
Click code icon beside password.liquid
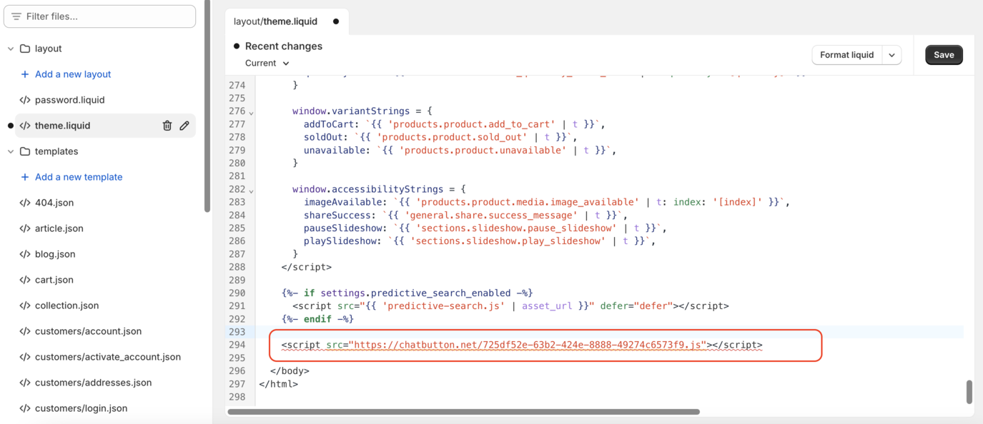25,100
